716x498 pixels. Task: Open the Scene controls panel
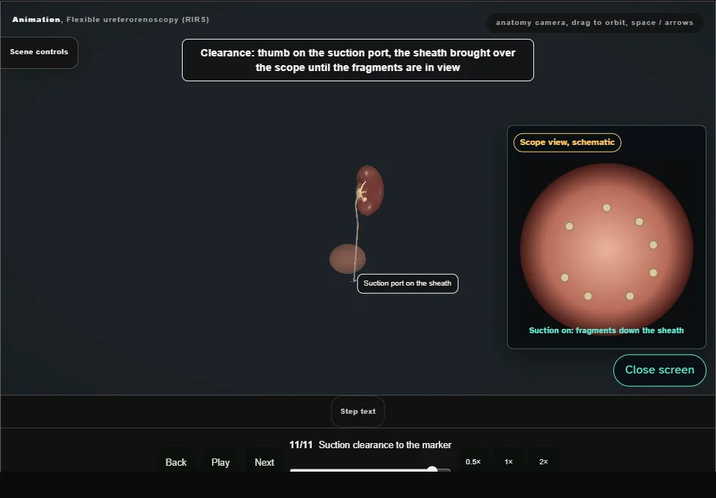point(40,53)
